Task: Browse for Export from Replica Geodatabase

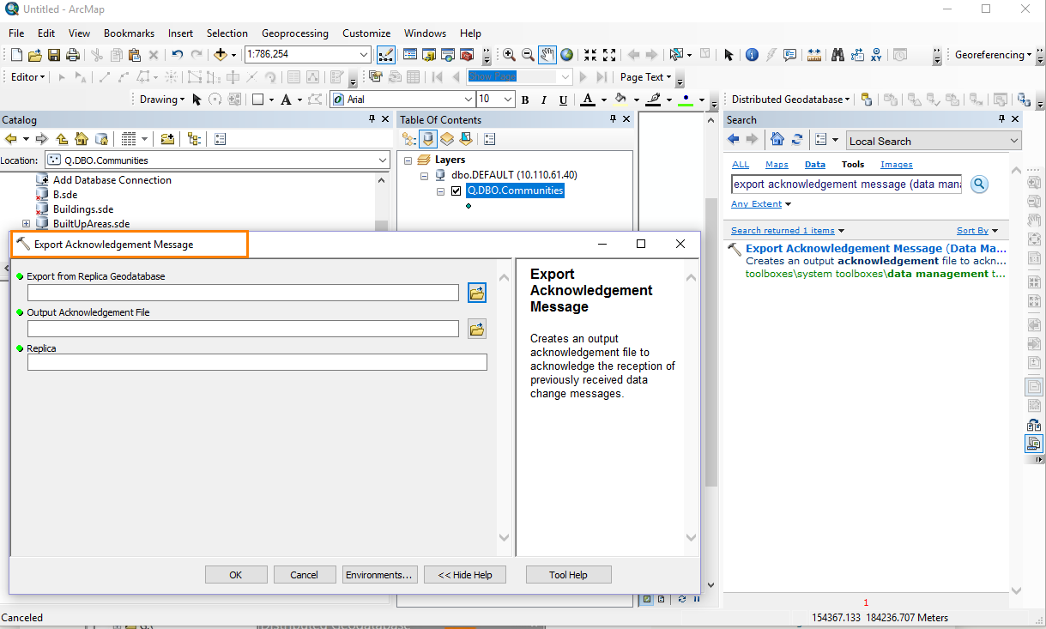Action: [477, 293]
